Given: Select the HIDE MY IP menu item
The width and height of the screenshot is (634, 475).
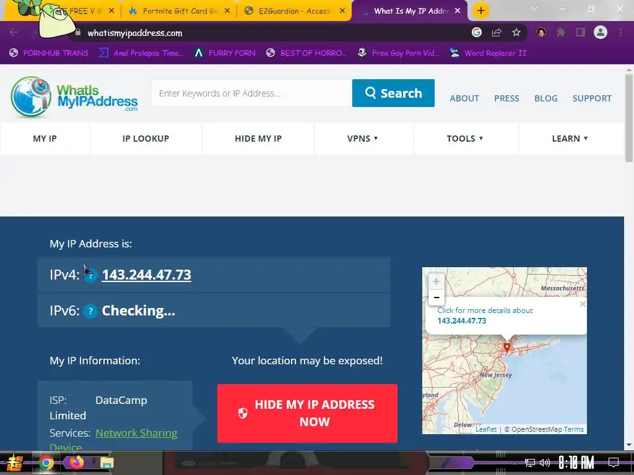Looking at the screenshot, I should coord(258,139).
